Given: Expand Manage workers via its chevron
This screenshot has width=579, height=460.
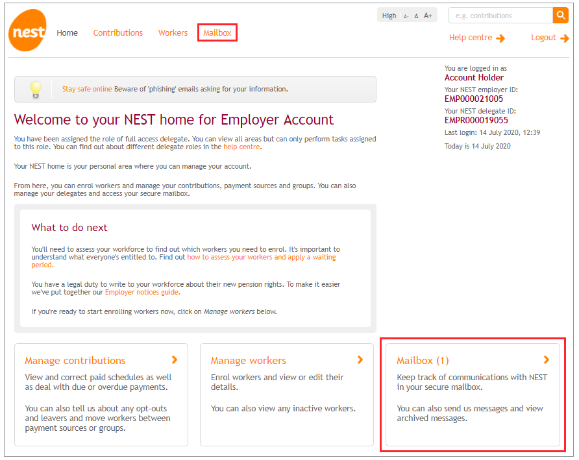Looking at the screenshot, I should [x=360, y=359].
